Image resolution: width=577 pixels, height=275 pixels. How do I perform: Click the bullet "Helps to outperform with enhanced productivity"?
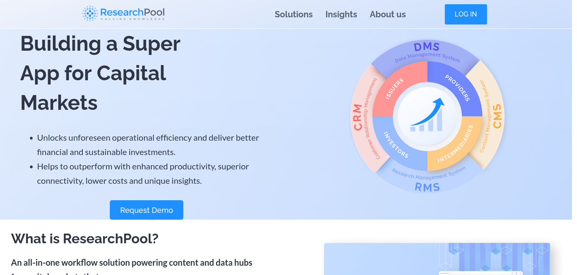(143, 174)
